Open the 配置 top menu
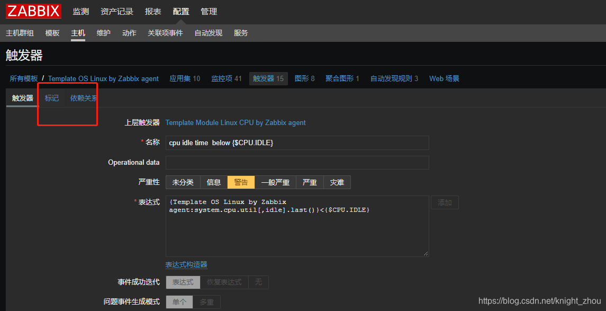Image resolution: width=606 pixels, height=311 pixels. pyautogui.click(x=181, y=12)
